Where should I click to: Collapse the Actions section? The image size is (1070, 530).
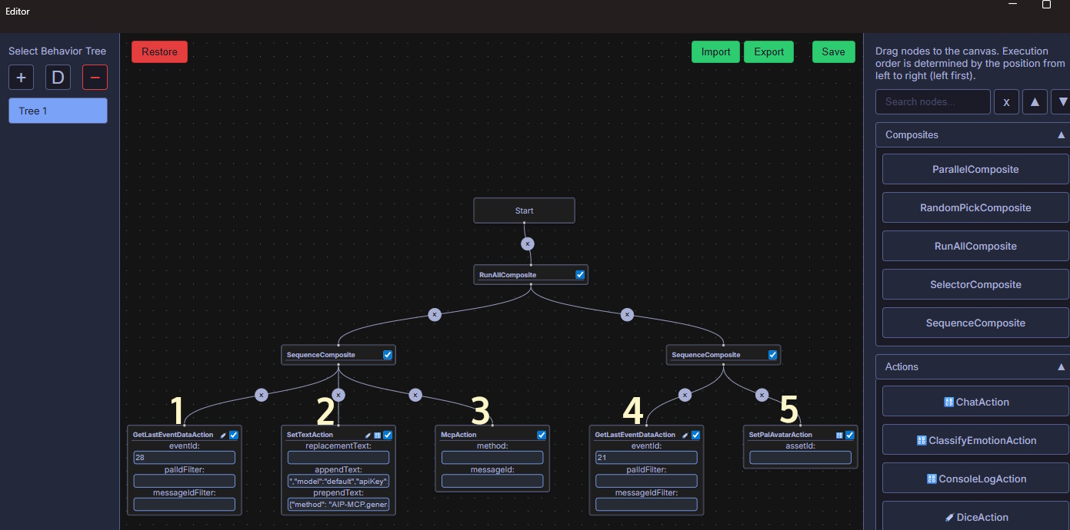(1061, 366)
